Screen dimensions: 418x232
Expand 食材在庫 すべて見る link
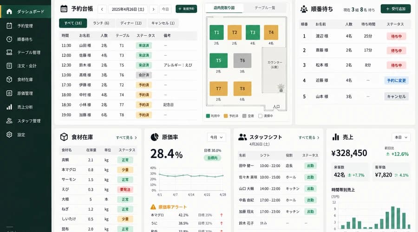126,137
